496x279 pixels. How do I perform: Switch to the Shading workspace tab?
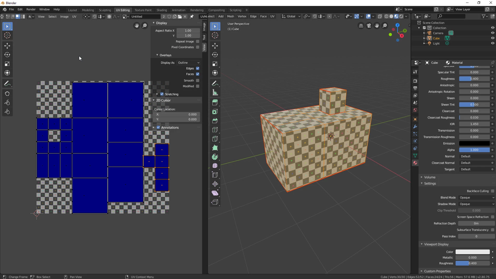pos(162,10)
